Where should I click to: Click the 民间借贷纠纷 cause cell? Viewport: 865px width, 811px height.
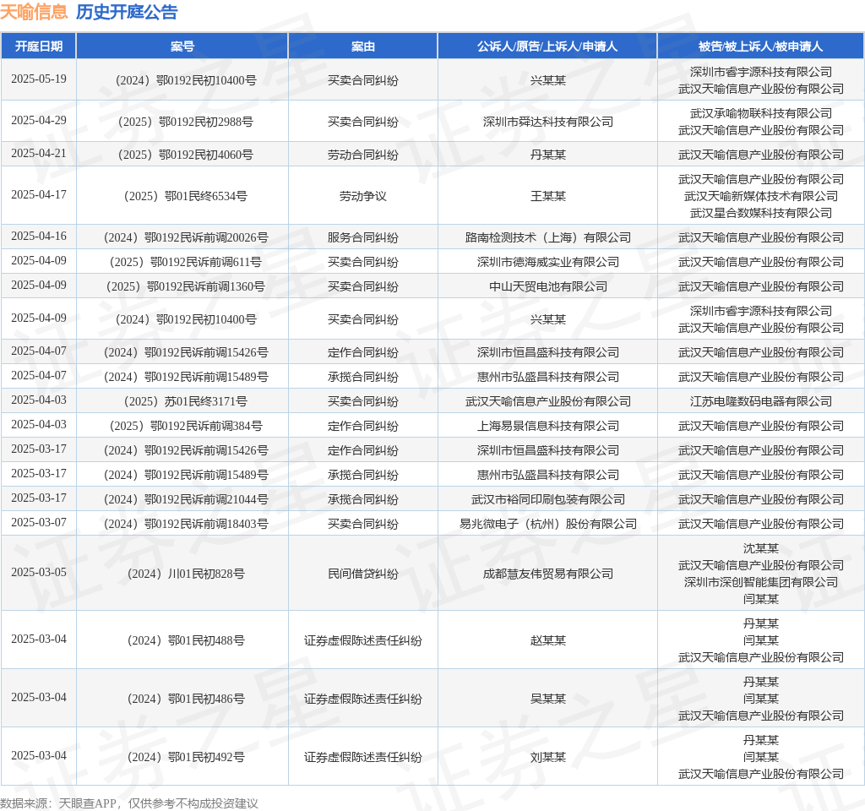[x=363, y=574]
